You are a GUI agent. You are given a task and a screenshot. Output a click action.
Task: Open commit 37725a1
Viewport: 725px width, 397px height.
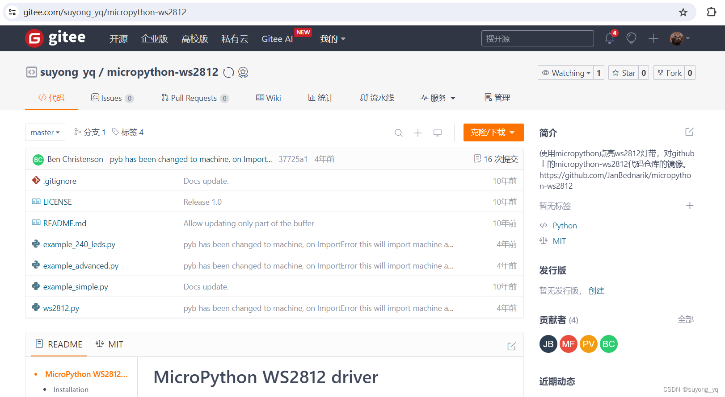coord(293,159)
